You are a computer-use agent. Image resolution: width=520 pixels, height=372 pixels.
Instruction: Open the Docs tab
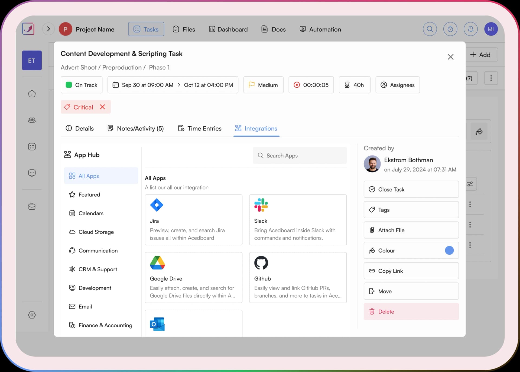coord(273,29)
